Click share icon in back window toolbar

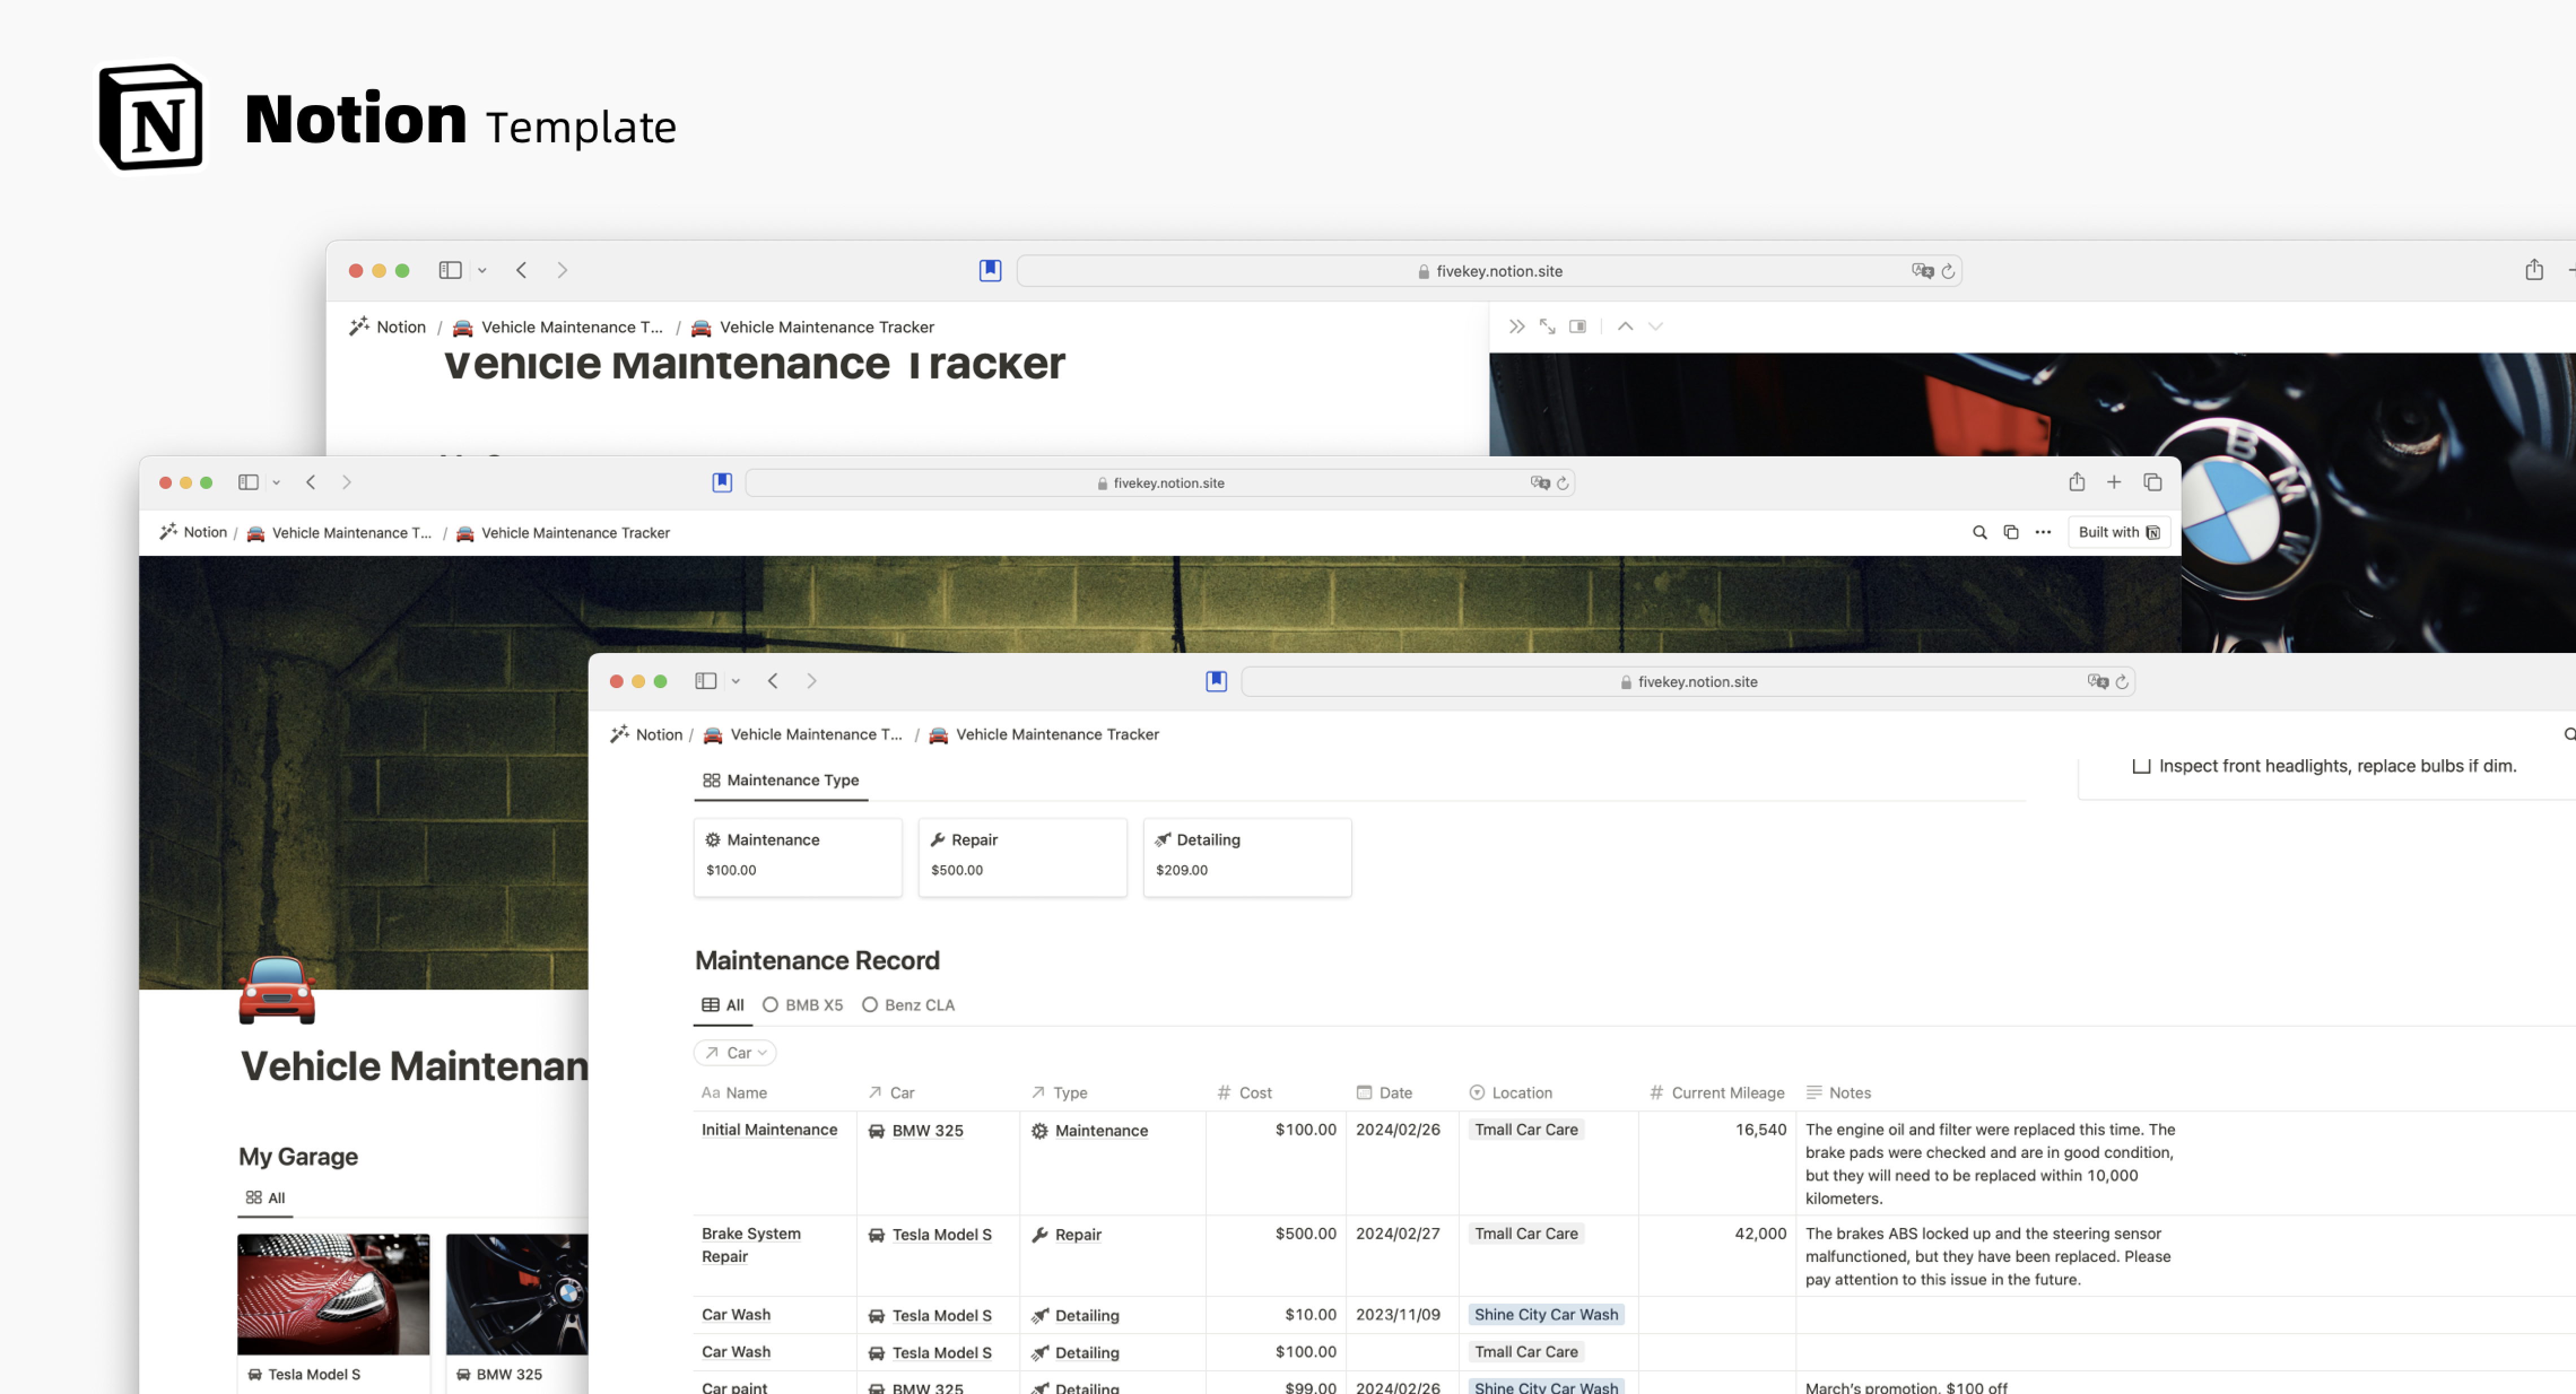coord(2534,270)
